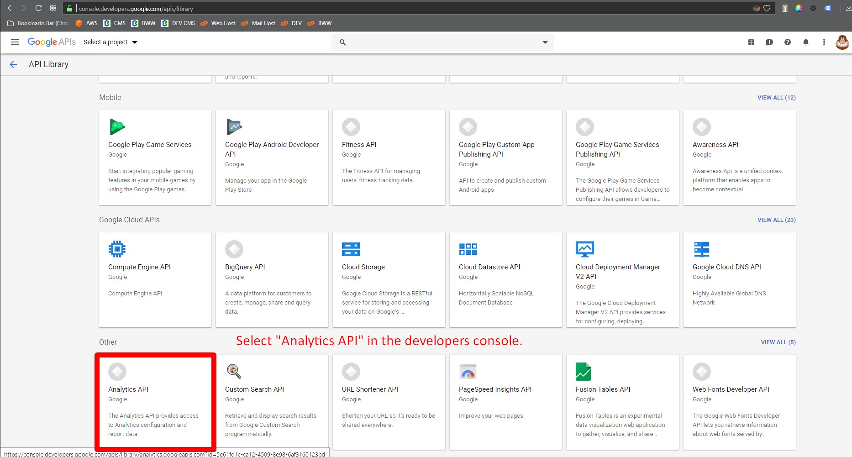852x457 pixels.
Task: Click the PageSpeed Insights API title
Action: pos(495,389)
